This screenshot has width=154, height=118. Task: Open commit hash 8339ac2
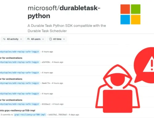tap(46, 104)
